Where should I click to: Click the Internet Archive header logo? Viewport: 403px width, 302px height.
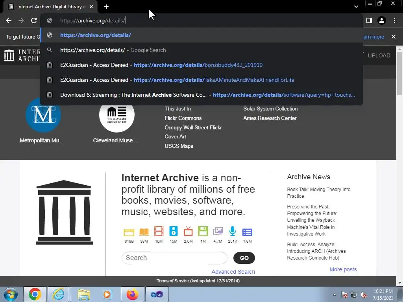click(22, 55)
